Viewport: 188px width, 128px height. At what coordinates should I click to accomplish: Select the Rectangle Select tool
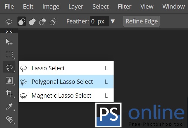click(x=9, y=54)
